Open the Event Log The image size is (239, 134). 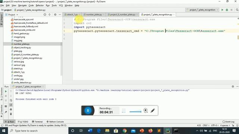tap(228, 122)
